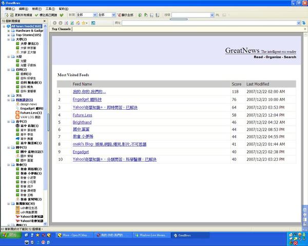Open the fourth menu in the menu bar
The image size is (308, 246).
(x=50, y=9)
